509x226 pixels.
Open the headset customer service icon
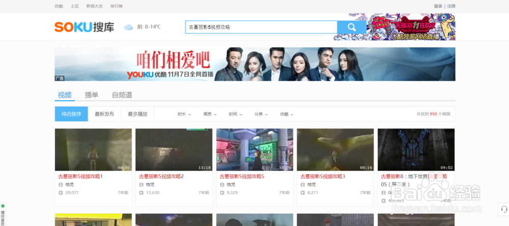[x=503, y=209]
